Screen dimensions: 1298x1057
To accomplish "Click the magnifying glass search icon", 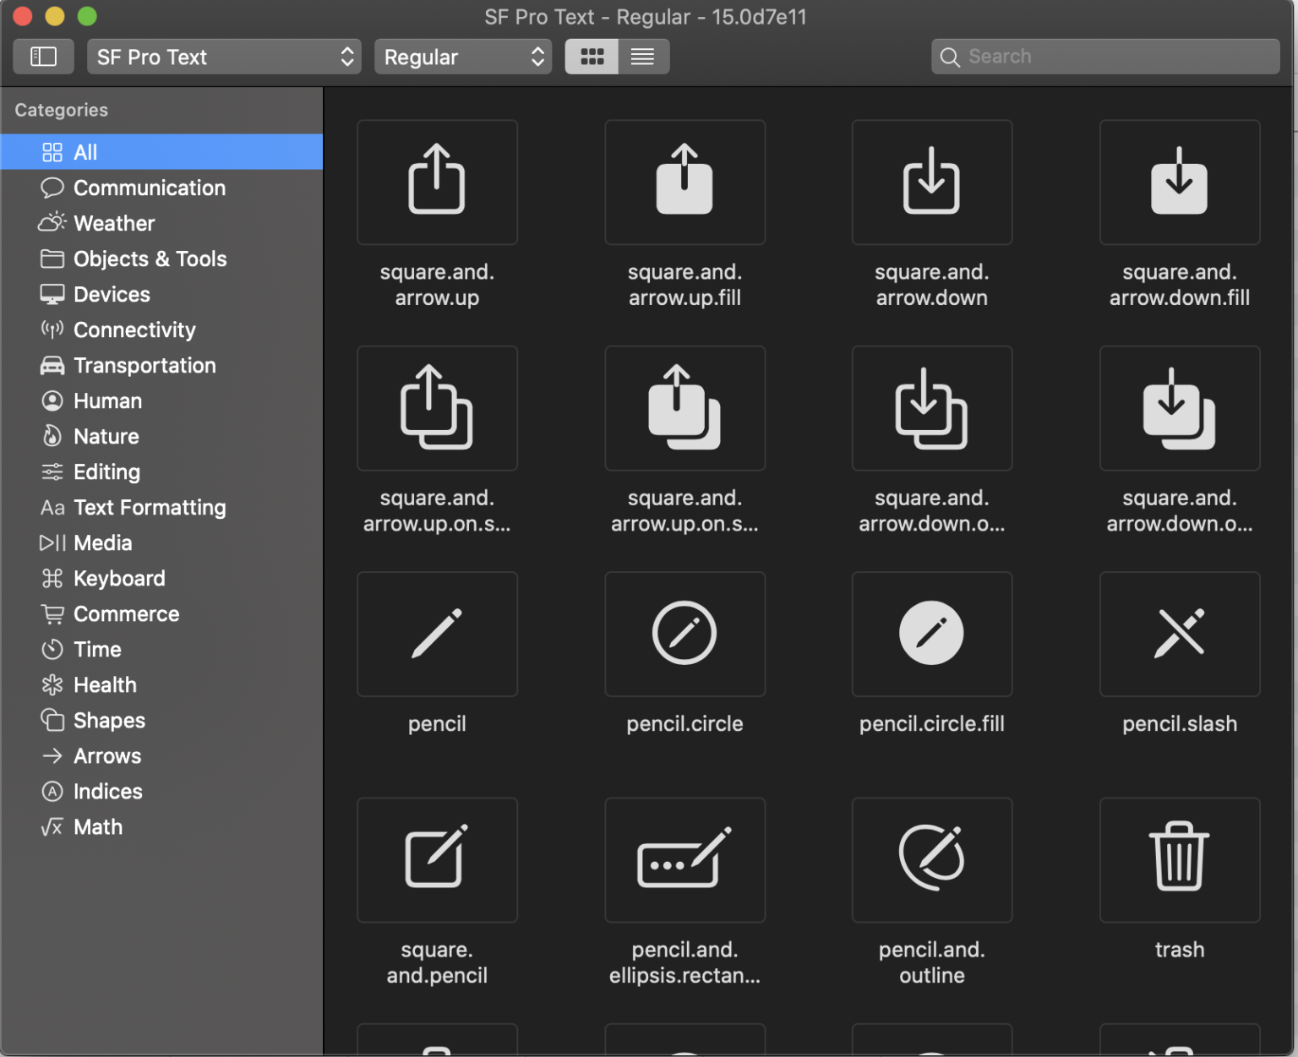I will (x=950, y=57).
